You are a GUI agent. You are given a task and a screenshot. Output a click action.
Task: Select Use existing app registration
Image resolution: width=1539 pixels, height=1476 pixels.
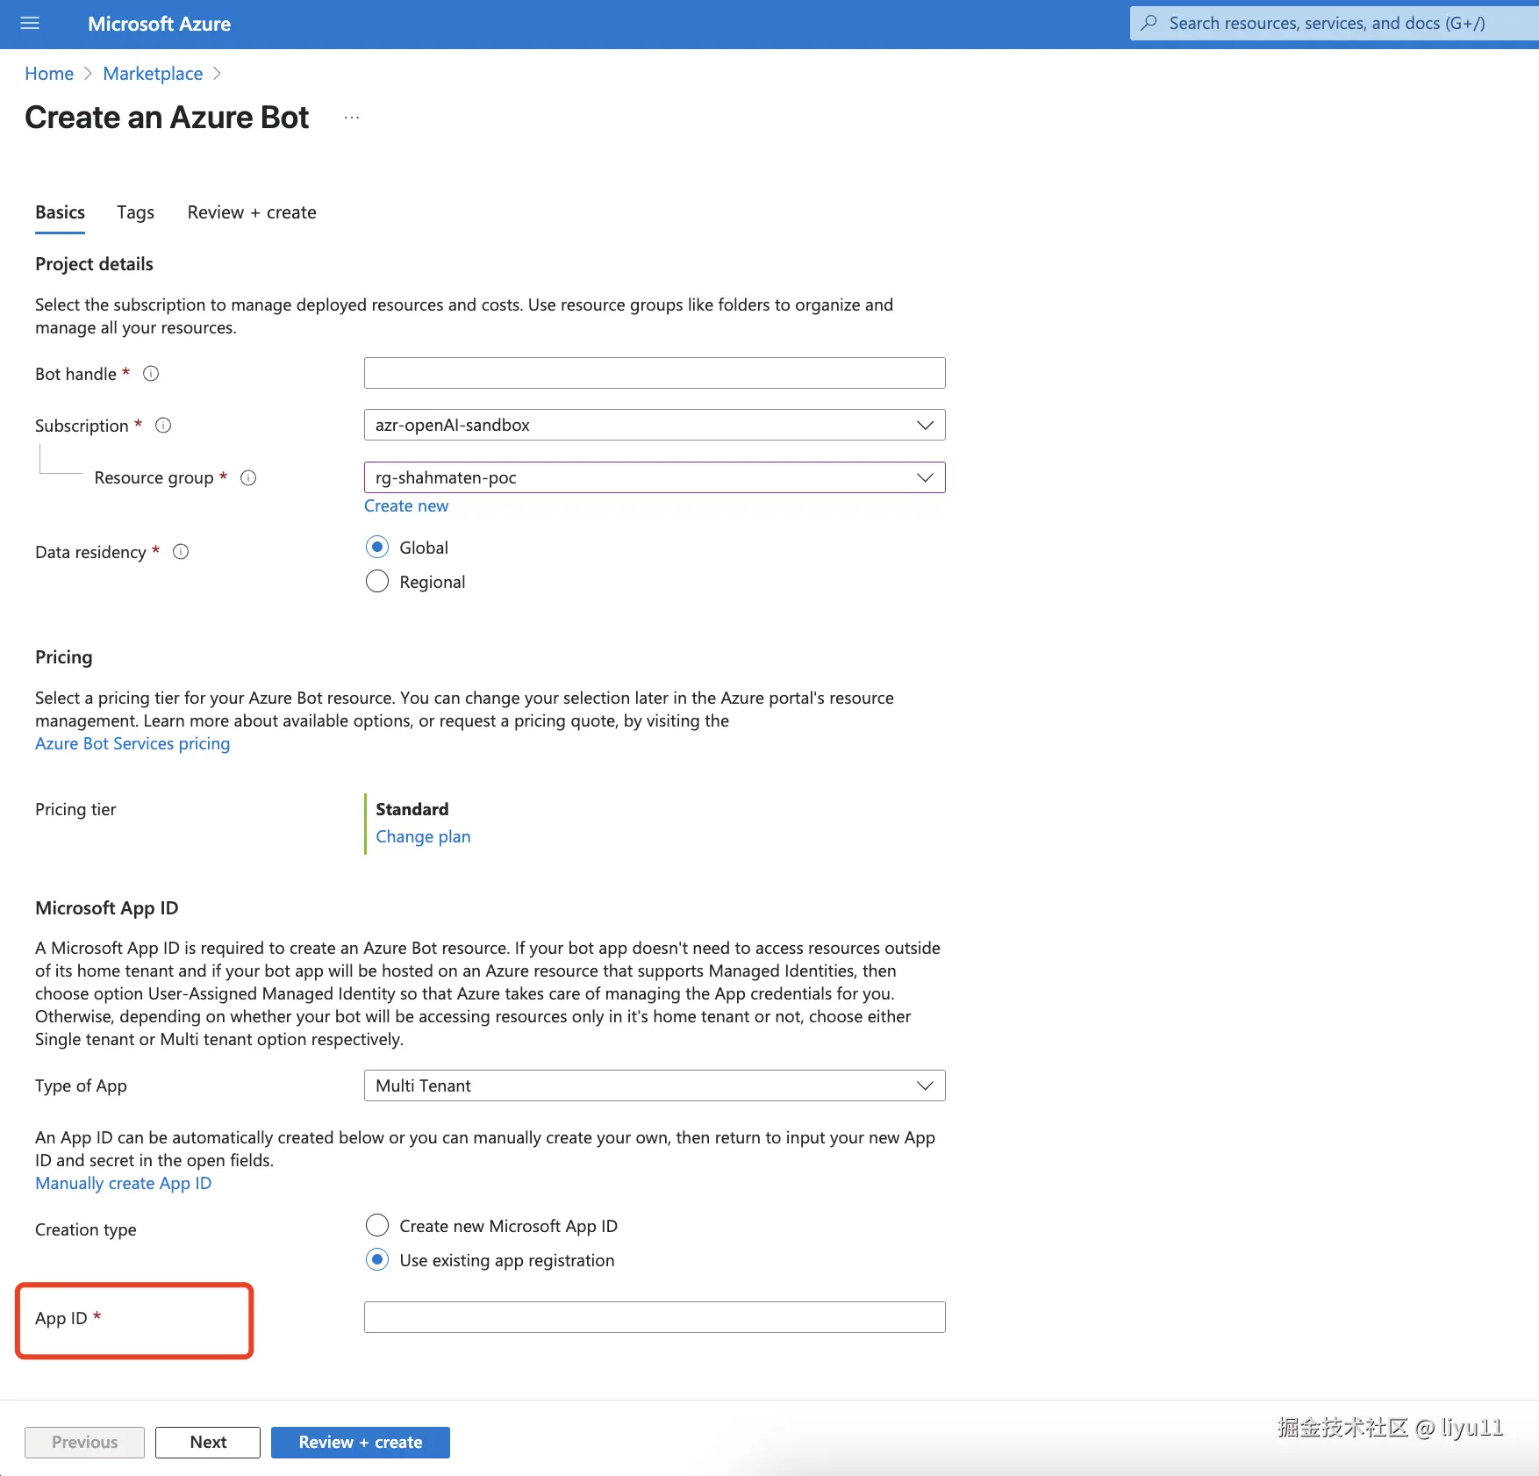click(377, 1260)
